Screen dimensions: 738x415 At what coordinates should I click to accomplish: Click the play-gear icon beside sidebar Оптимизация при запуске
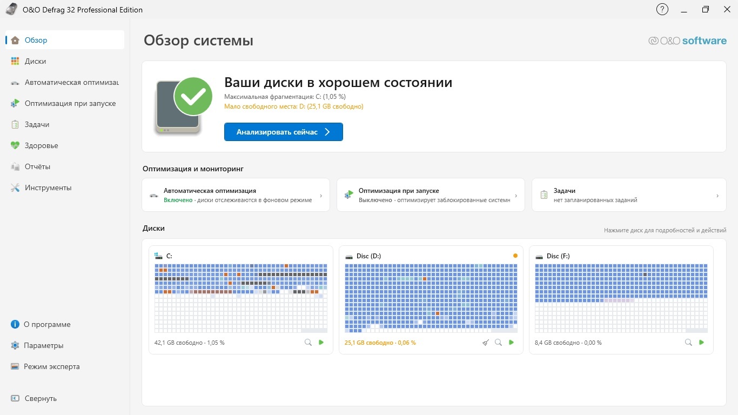click(x=15, y=103)
